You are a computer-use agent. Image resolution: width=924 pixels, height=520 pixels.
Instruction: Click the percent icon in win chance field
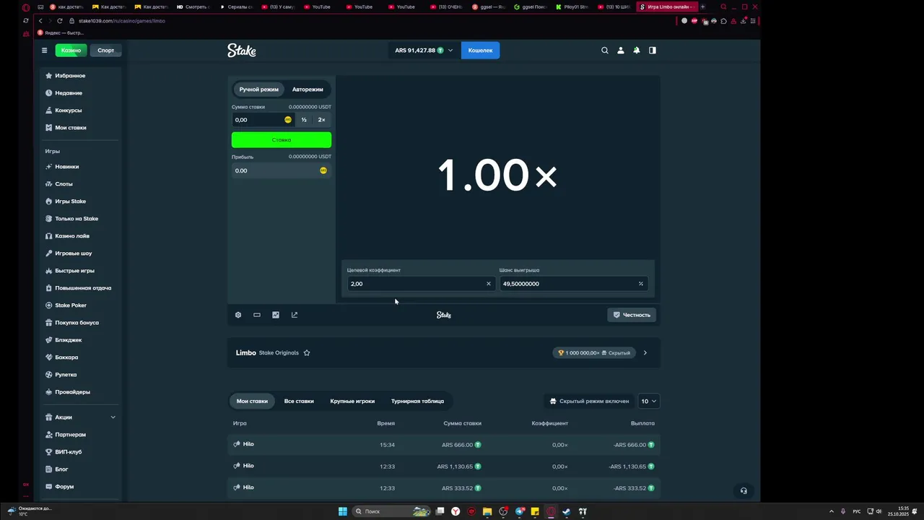640,284
